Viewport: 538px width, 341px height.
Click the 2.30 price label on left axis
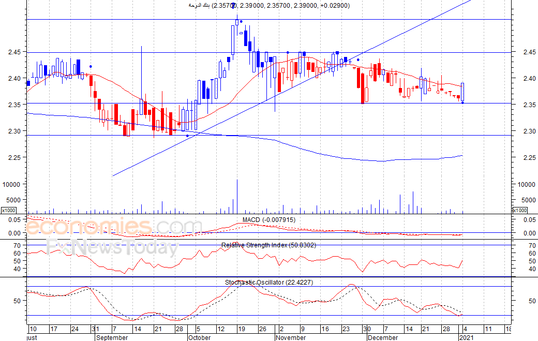tap(15, 131)
